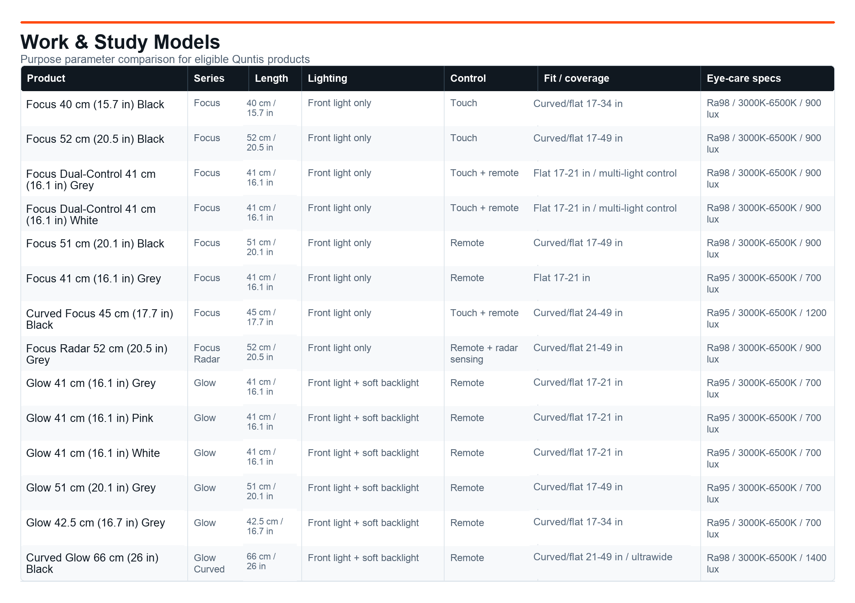
Task: Select Focus Dual-Control 41 cm Grey product name
Action: pyautogui.click(x=91, y=180)
